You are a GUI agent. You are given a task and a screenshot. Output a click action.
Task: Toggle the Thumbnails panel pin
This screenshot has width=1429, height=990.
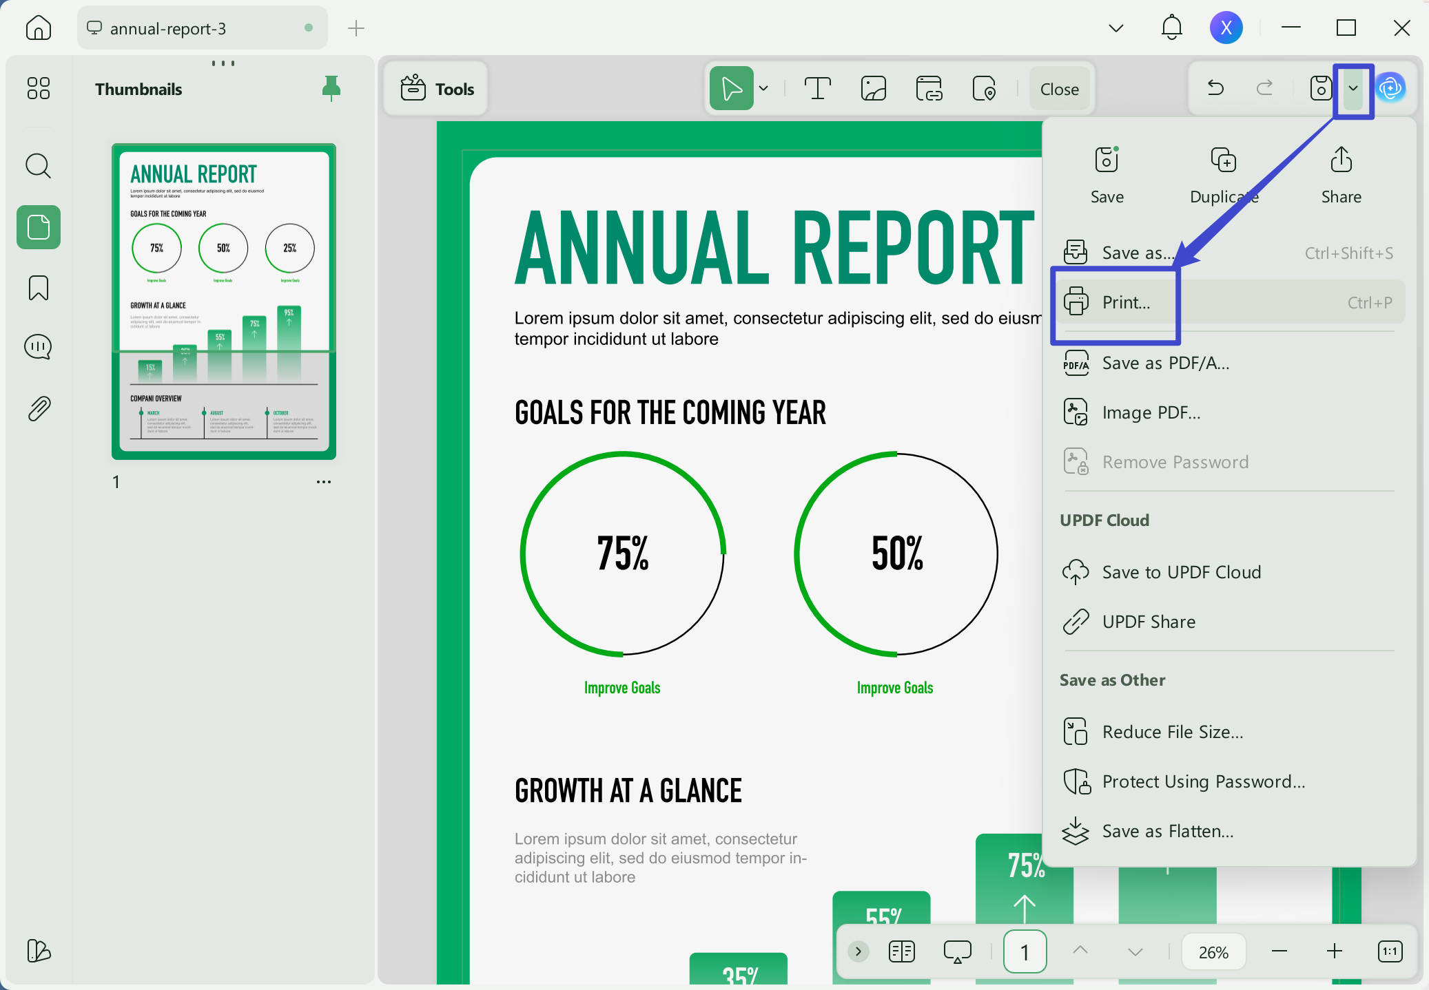pos(331,88)
